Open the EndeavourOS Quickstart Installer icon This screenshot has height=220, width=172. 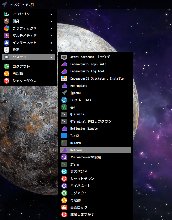[x=64, y=78]
